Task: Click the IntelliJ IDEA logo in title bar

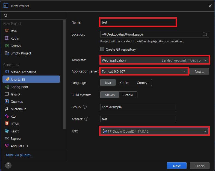Action: click(6, 6)
